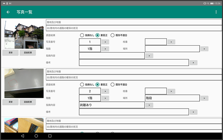The width and height of the screenshot is (223, 140).
Task: Open 写真番号 picker arrow for photo 2
Action: (x=106, y=91)
